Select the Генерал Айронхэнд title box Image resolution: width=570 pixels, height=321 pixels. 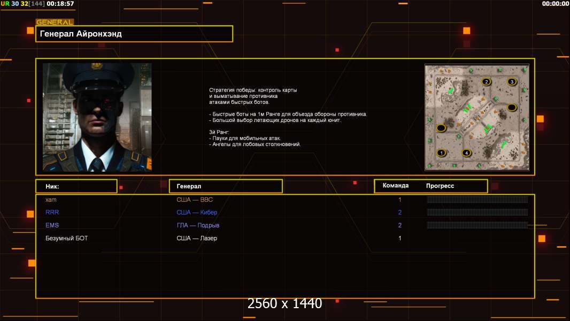tap(134, 34)
